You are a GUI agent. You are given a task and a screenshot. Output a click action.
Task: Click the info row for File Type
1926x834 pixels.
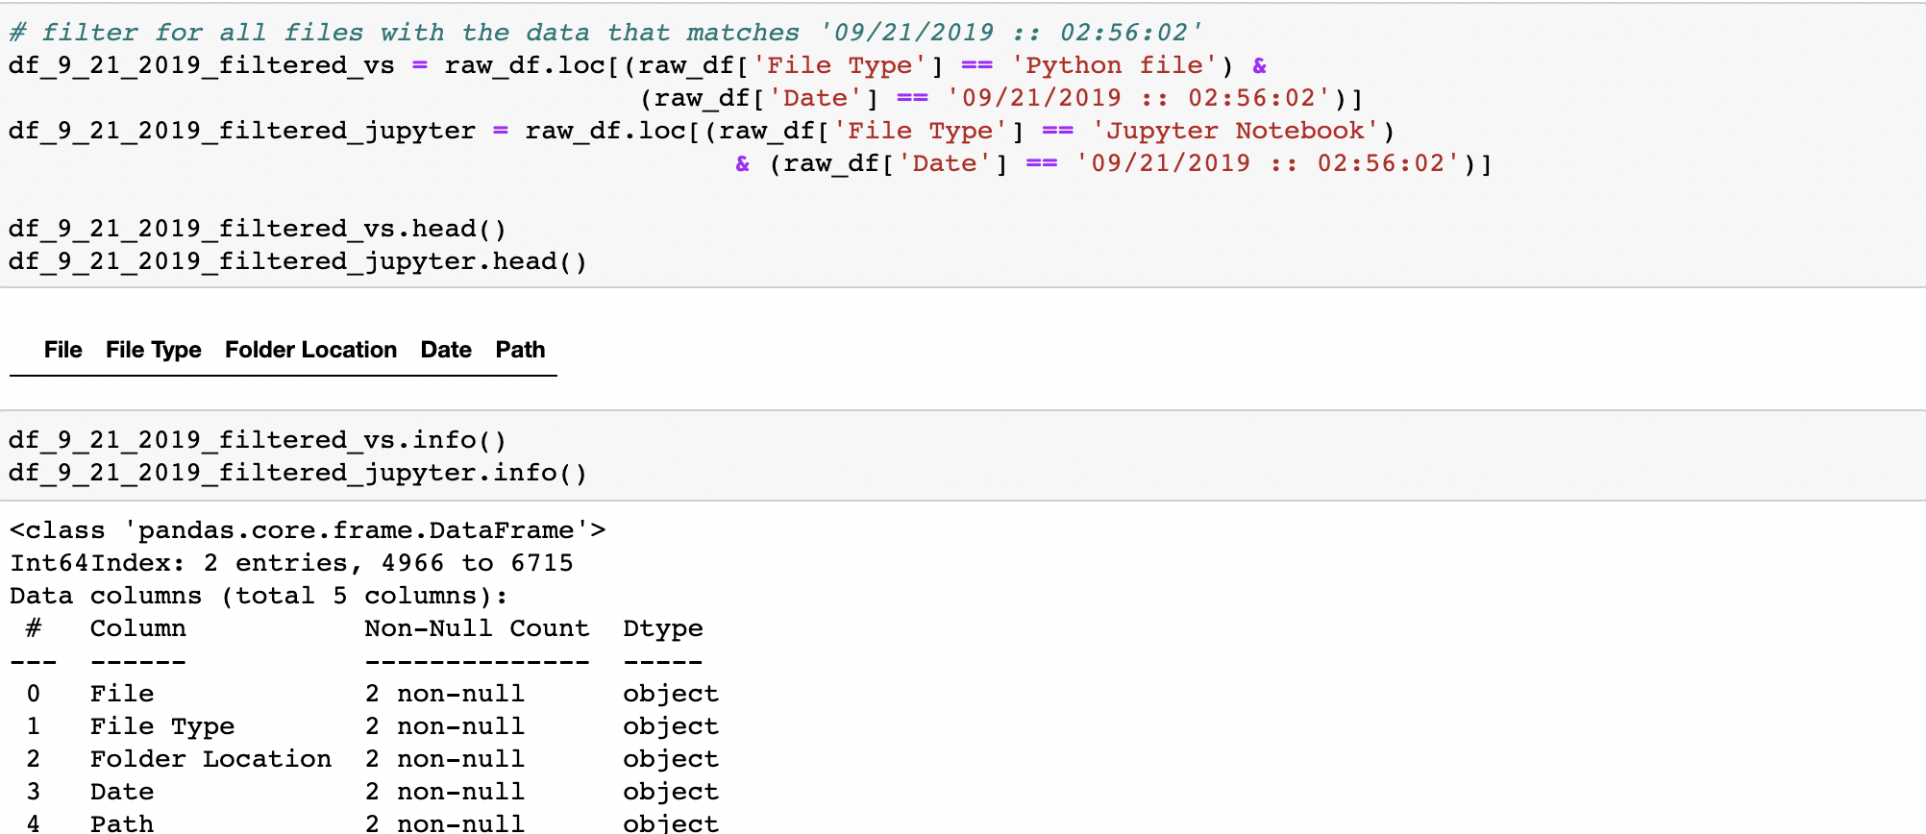372,726
